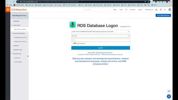
Task: Collapse the sidebar with handle
Action: 28,56
